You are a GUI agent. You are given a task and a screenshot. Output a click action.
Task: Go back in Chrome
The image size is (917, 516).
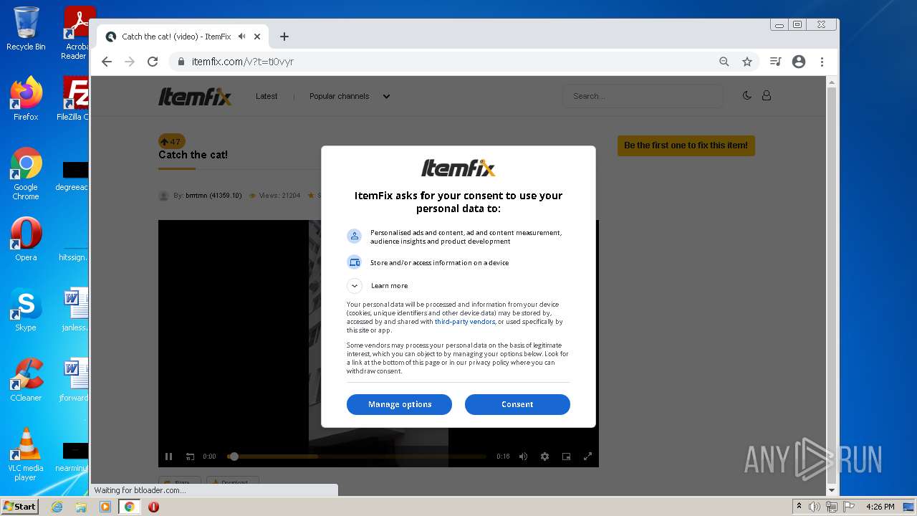point(107,62)
